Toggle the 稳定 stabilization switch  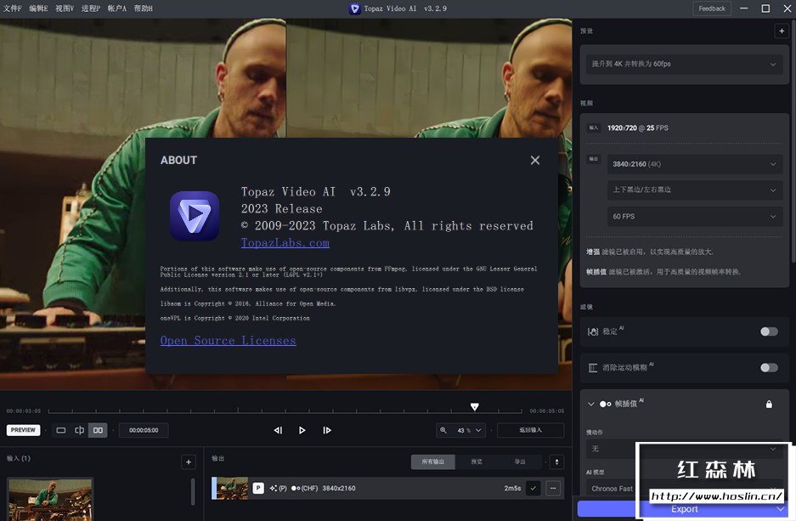point(769,331)
